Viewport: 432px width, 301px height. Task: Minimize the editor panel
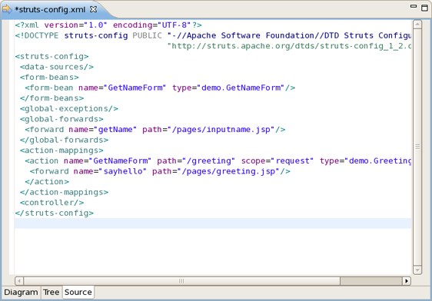pos(414,6)
